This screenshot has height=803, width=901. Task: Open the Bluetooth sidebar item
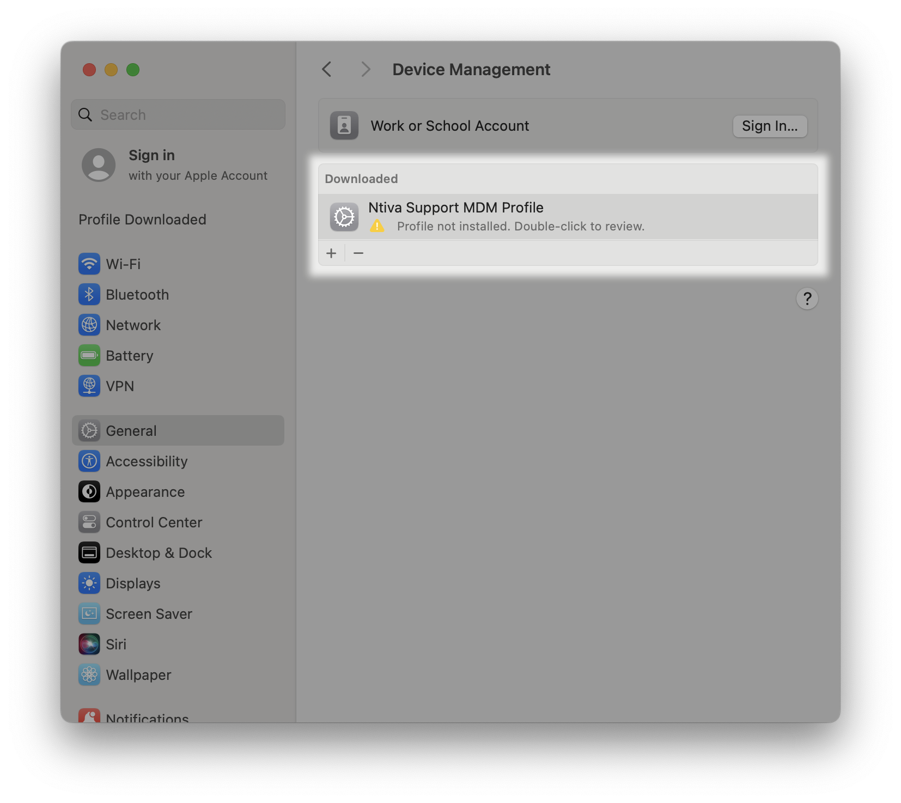pyautogui.click(x=178, y=295)
